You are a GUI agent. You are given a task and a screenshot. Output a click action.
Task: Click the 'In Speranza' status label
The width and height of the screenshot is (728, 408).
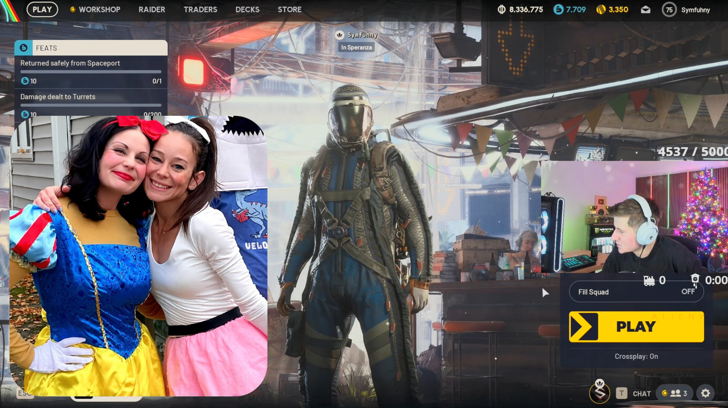coord(356,47)
